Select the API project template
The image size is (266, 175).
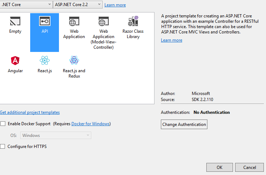45,32
